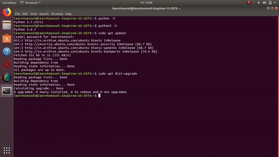Viewport: 279px width, 157px height.
Task: Open the File menu
Action: click(x=17, y=14)
